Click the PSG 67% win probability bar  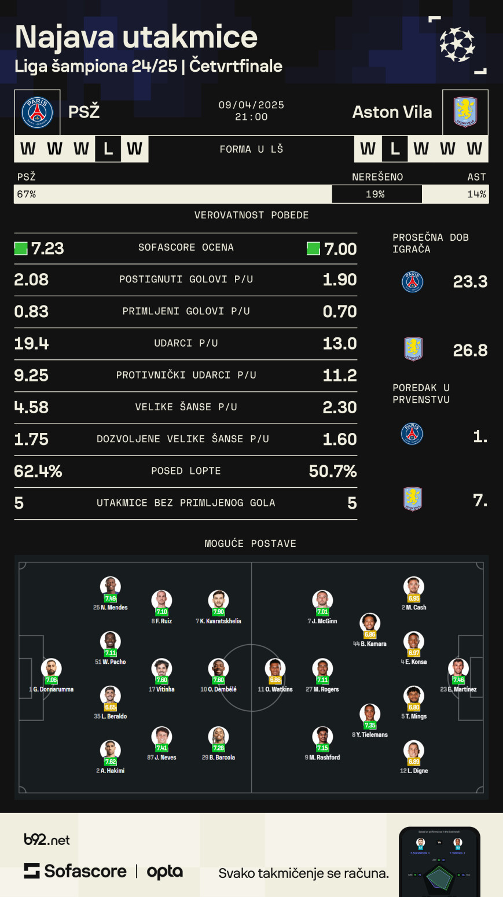pos(172,194)
